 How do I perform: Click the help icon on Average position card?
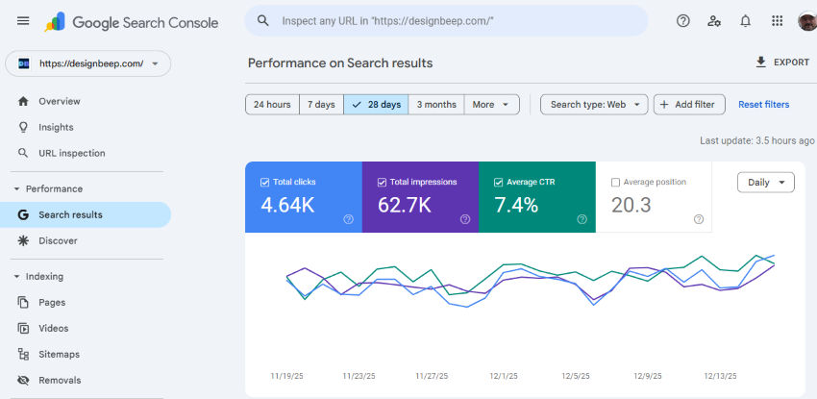[x=699, y=219]
